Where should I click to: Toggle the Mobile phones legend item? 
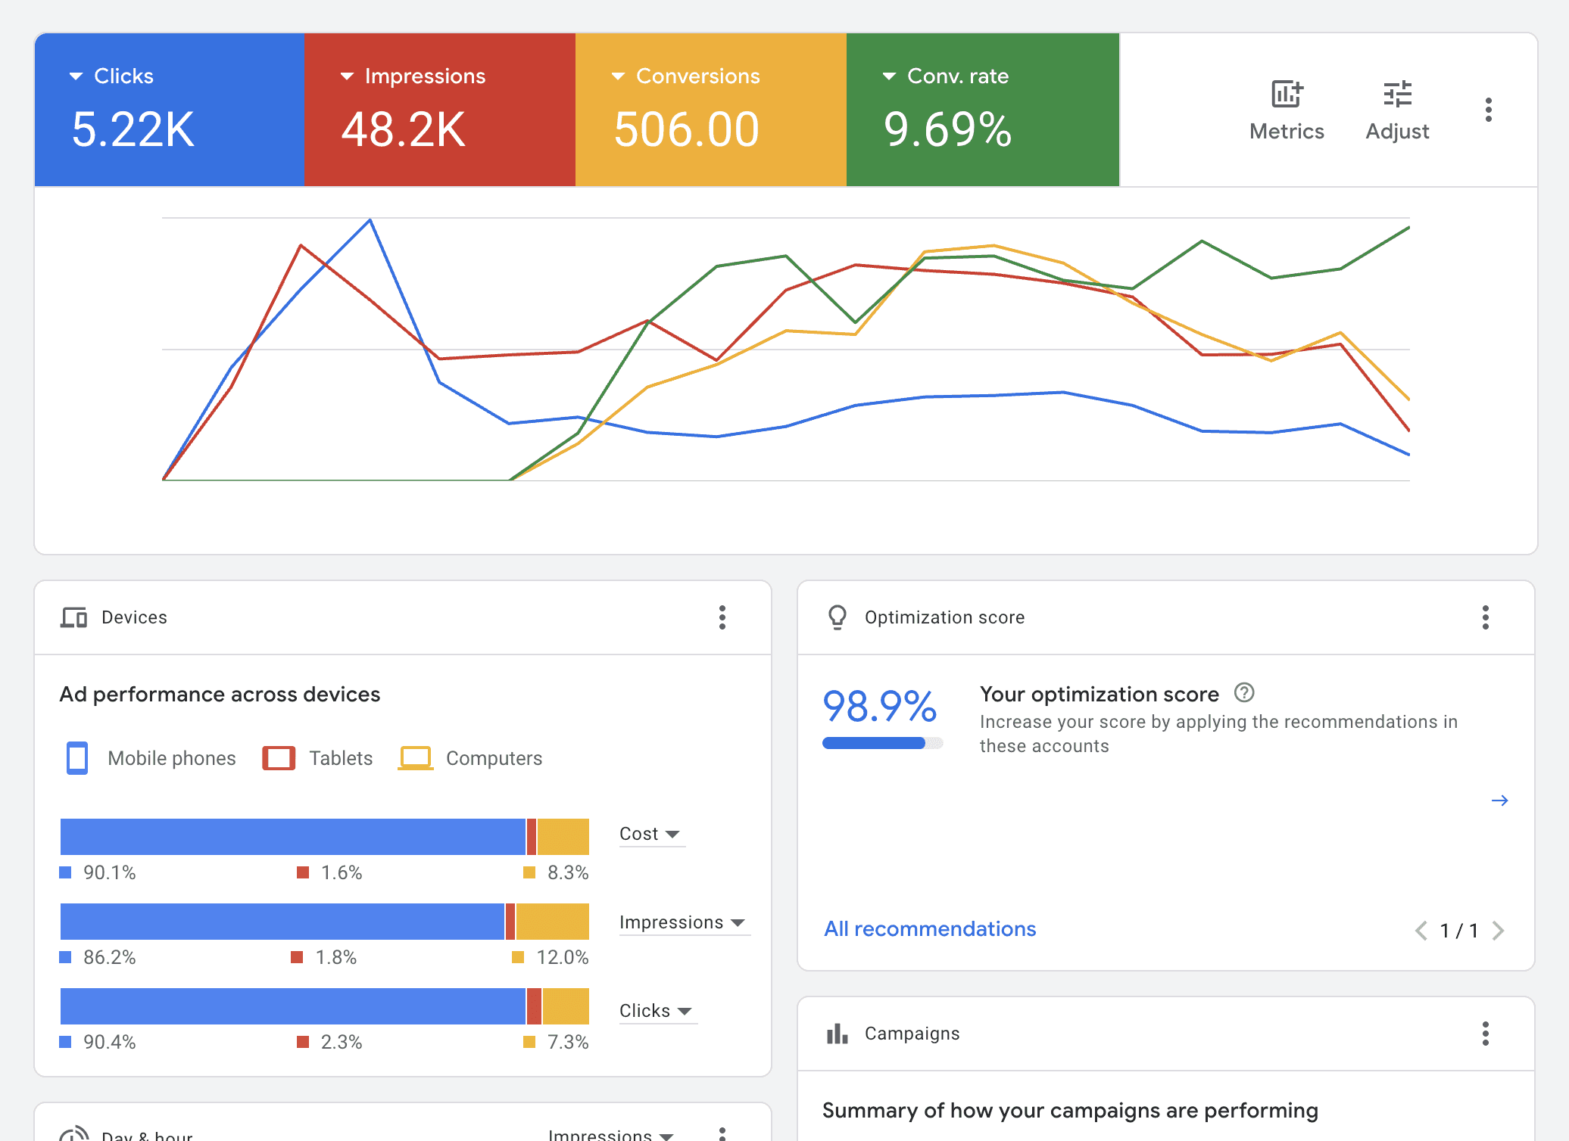point(151,758)
